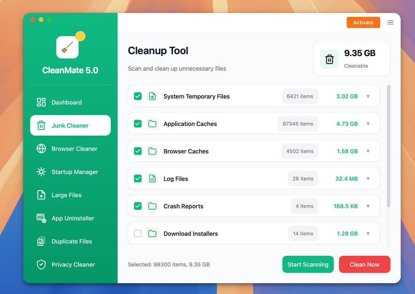Click the Duplicate Files icon

(x=41, y=241)
